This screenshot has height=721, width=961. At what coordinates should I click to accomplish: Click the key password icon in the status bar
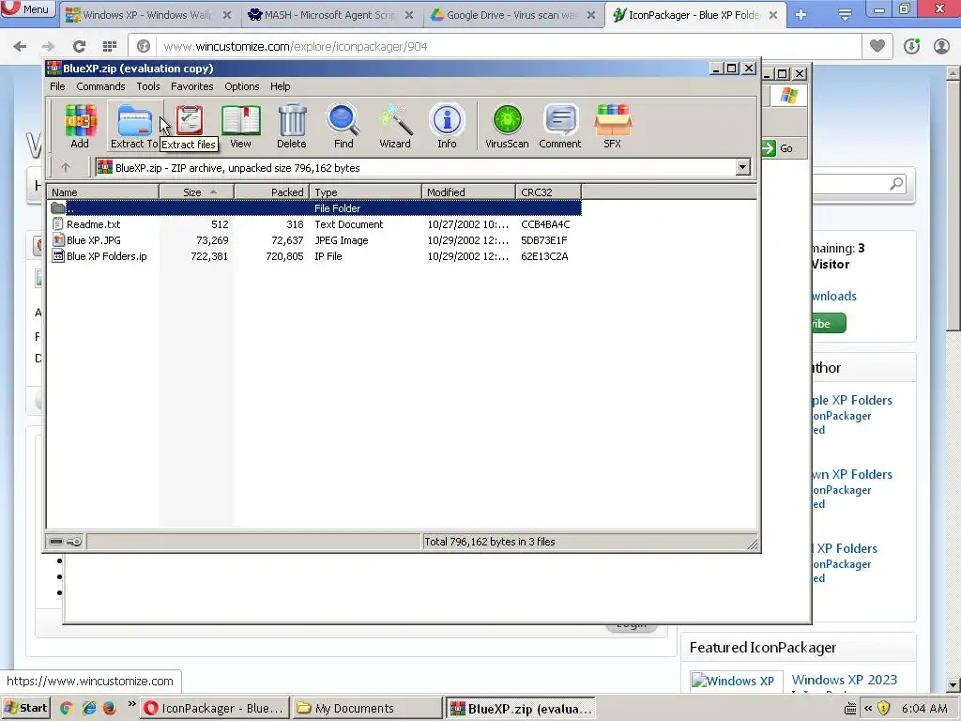click(74, 542)
